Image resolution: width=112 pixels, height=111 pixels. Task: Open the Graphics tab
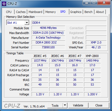[x=76, y=12]
